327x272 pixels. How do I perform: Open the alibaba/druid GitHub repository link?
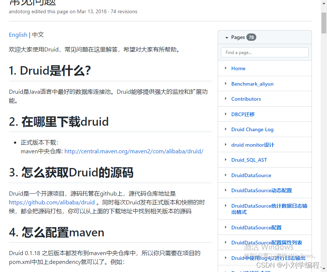click(52, 202)
